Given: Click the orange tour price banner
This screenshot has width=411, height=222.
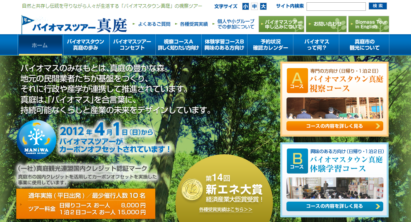Looking at the screenshot, I should point(86,204).
